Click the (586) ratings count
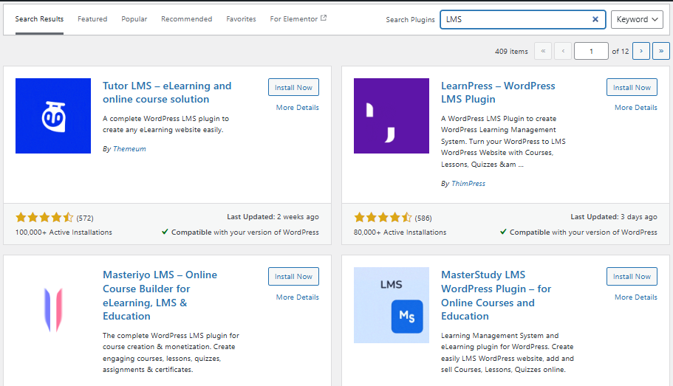This screenshot has width=673, height=386. point(423,218)
